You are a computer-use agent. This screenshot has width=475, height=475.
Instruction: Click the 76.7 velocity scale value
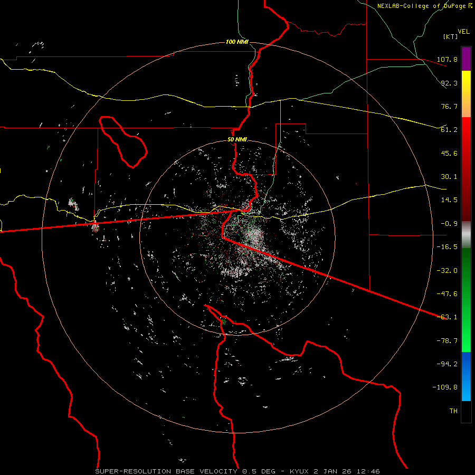[449, 106]
